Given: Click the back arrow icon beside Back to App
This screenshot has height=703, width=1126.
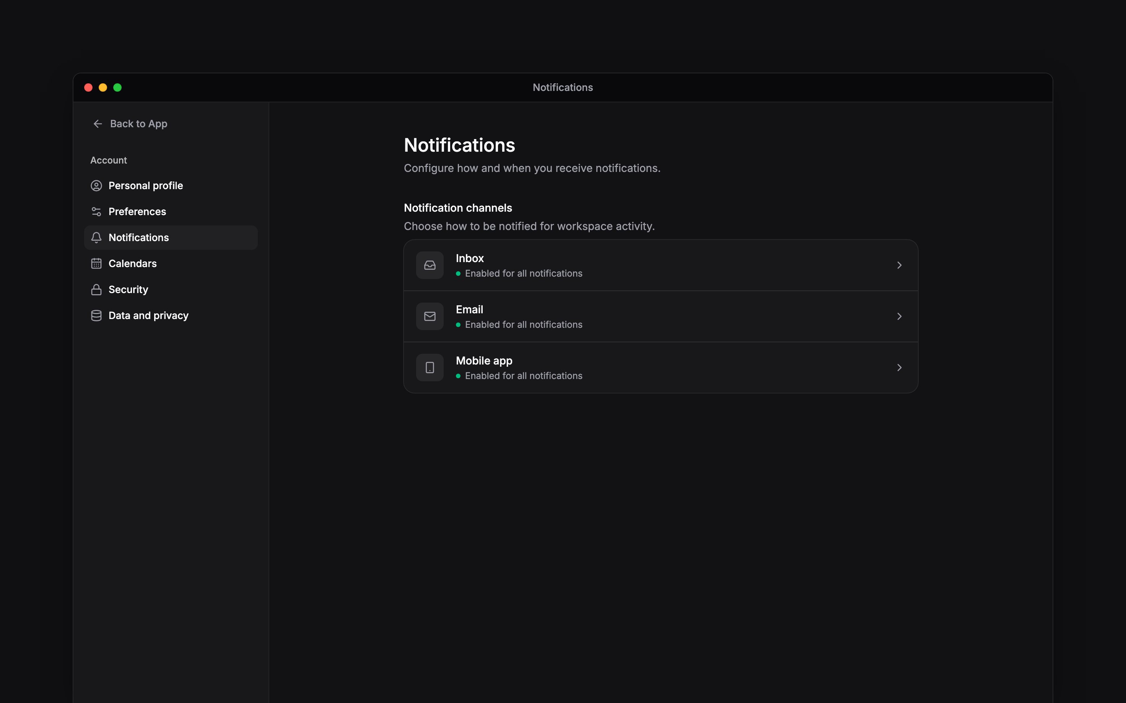Looking at the screenshot, I should click(x=98, y=124).
